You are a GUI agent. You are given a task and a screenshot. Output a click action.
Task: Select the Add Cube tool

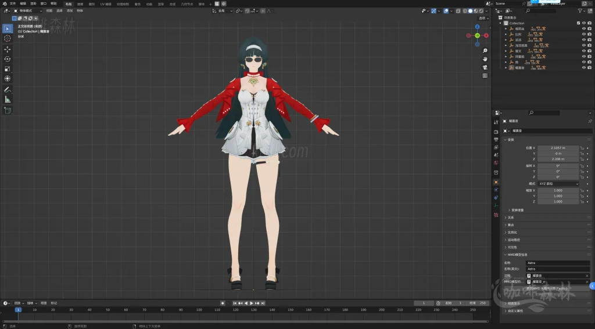pyautogui.click(x=7, y=110)
